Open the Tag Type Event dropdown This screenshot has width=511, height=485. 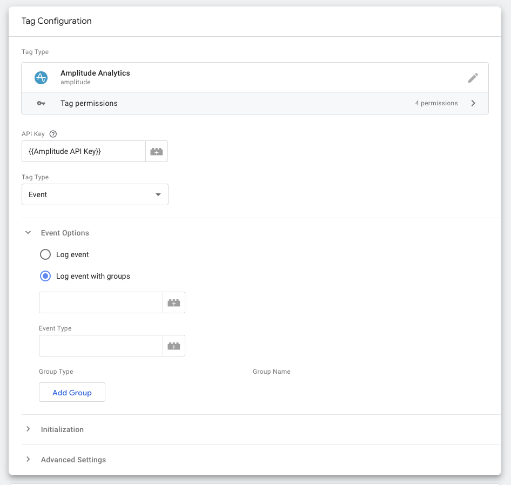pyautogui.click(x=95, y=194)
